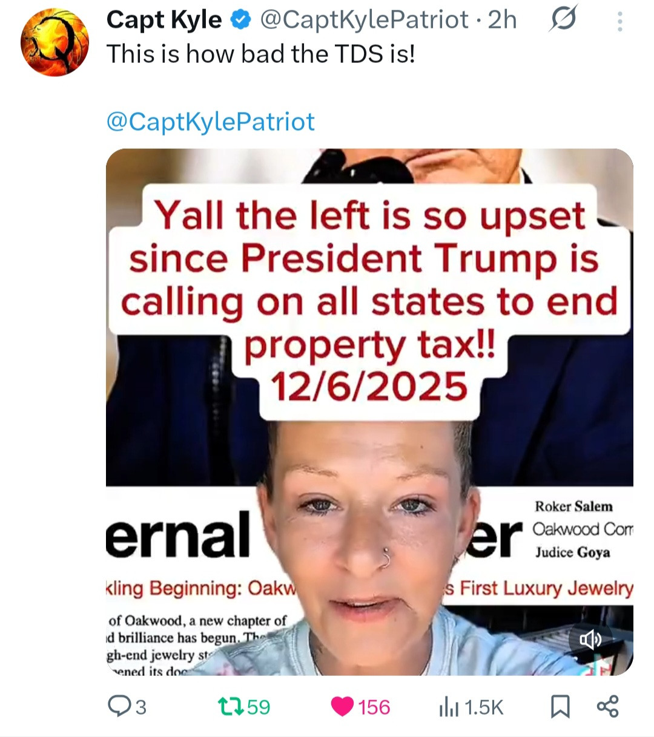The height and width of the screenshot is (737, 654).
Task: Click the green repost arrows icon
Action: pos(230,707)
